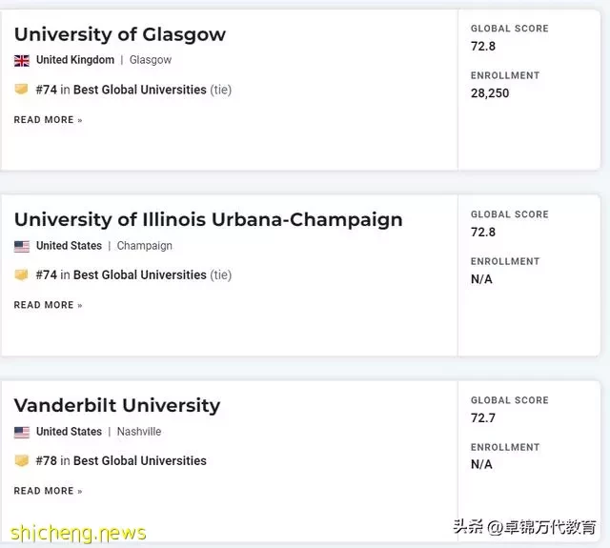Open University of Illinois Urbana-Champaign title
Screen dimensions: 610x548
click(209, 220)
